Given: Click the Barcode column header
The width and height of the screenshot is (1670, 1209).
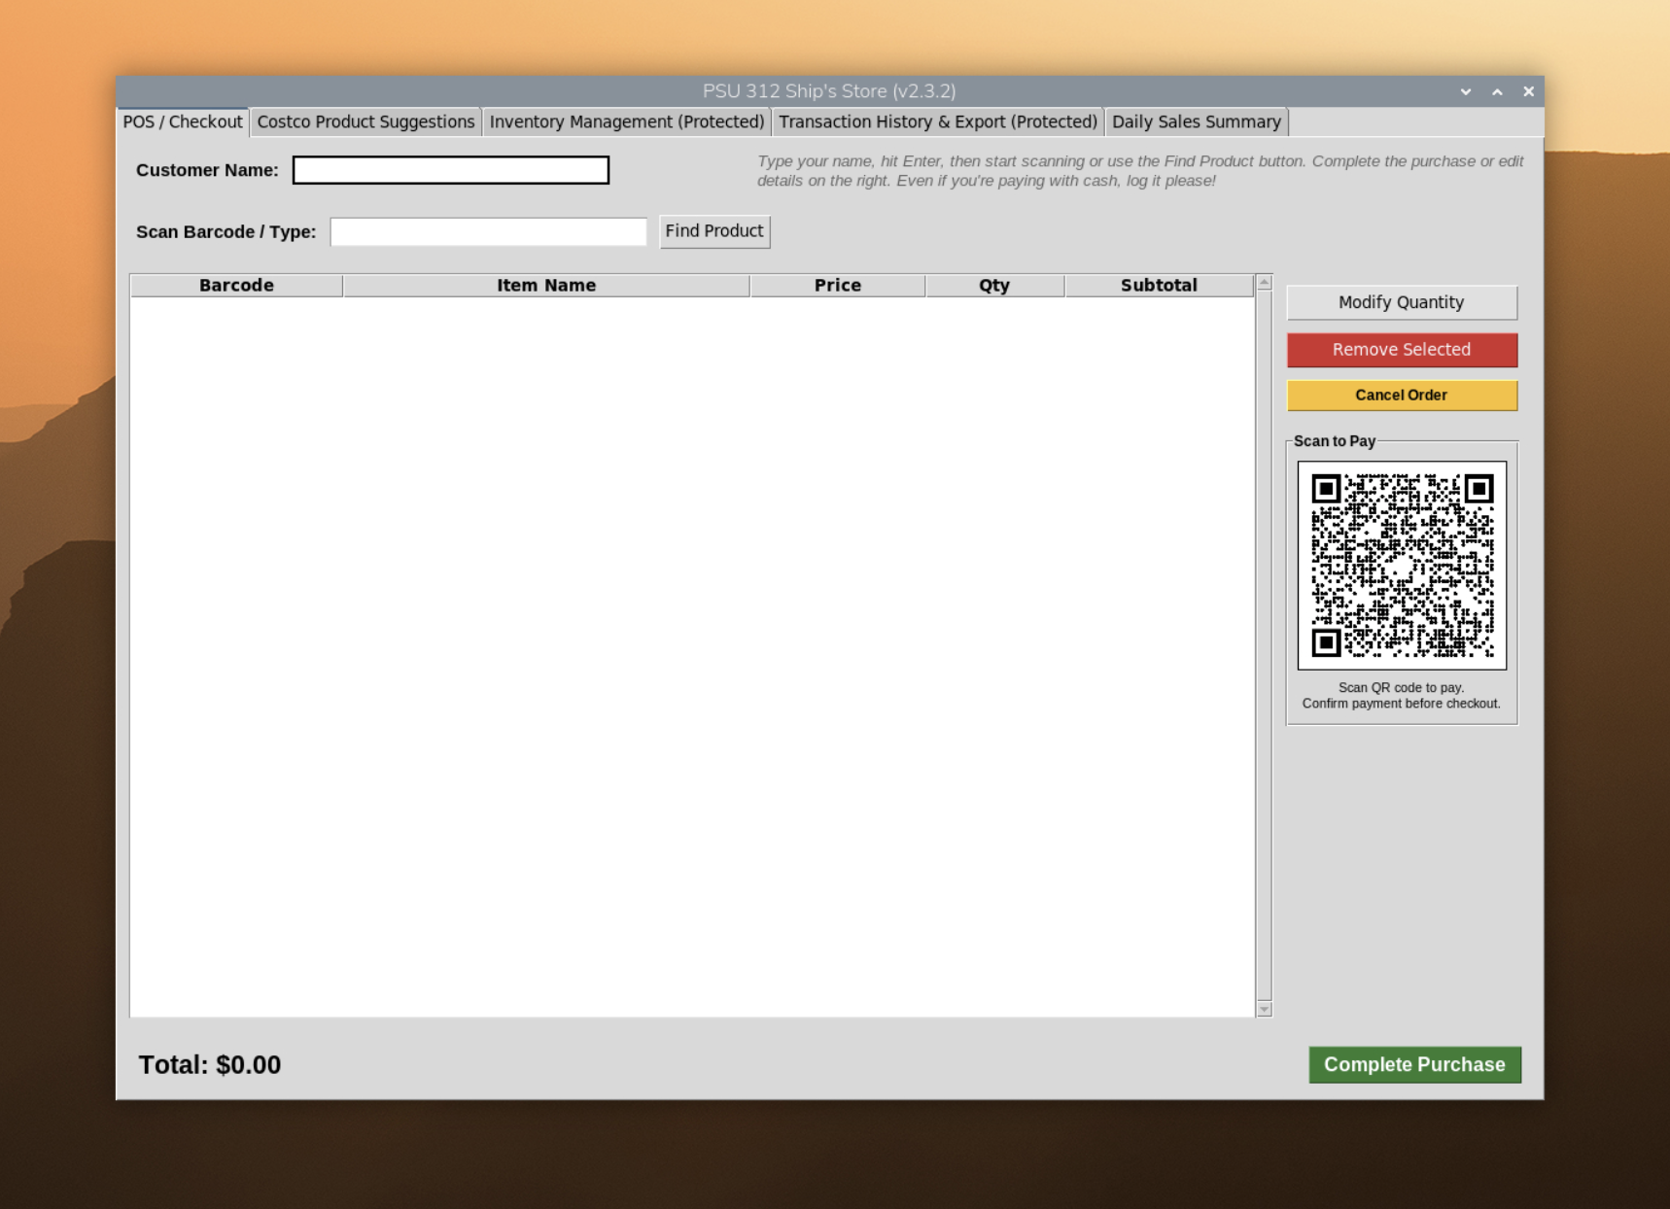Looking at the screenshot, I should 236,285.
